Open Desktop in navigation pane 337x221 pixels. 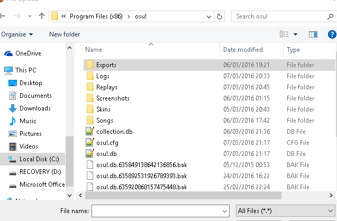click(31, 83)
